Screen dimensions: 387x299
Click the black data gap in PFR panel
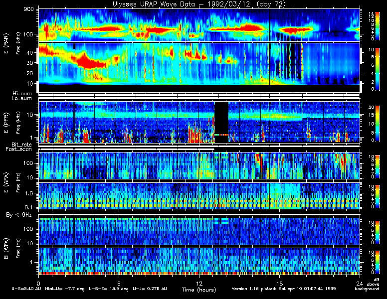[x=221, y=122]
